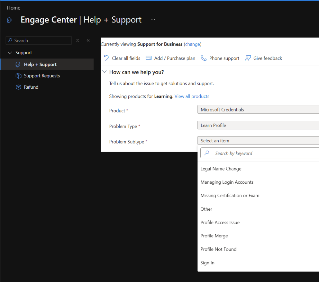
Task: Open the Problem Type dropdown showing Learn Profile
Action: coord(258,125)
